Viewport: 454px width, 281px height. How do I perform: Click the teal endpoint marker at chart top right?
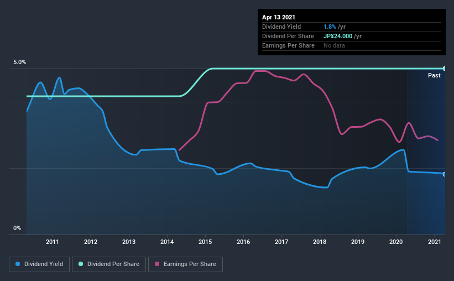pos(445,69)
